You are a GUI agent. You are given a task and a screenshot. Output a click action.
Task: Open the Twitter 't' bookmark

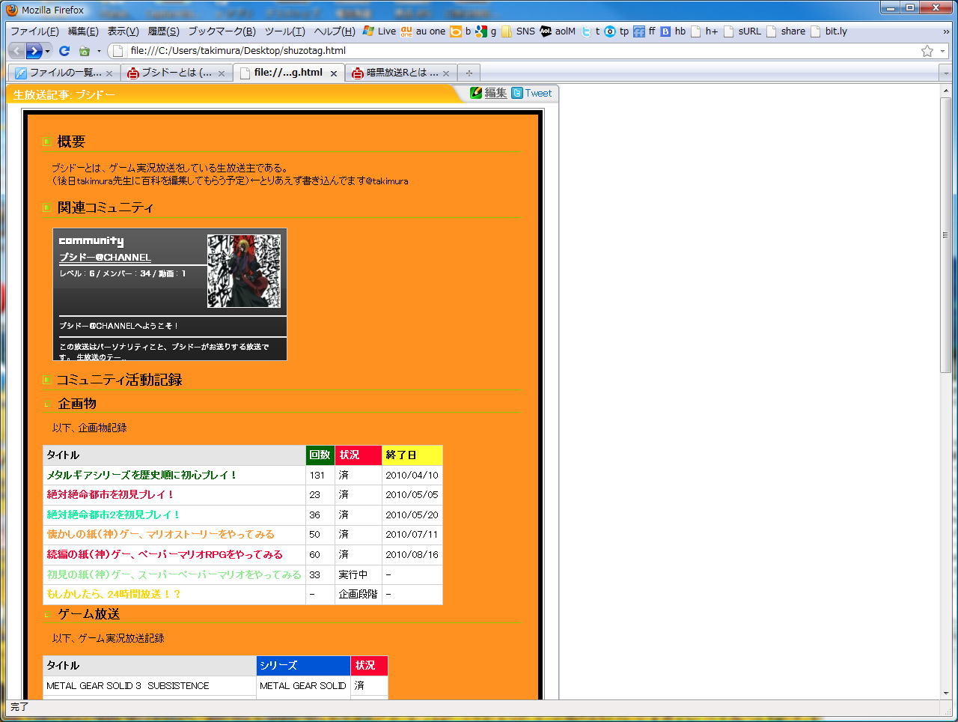[591, 31]
